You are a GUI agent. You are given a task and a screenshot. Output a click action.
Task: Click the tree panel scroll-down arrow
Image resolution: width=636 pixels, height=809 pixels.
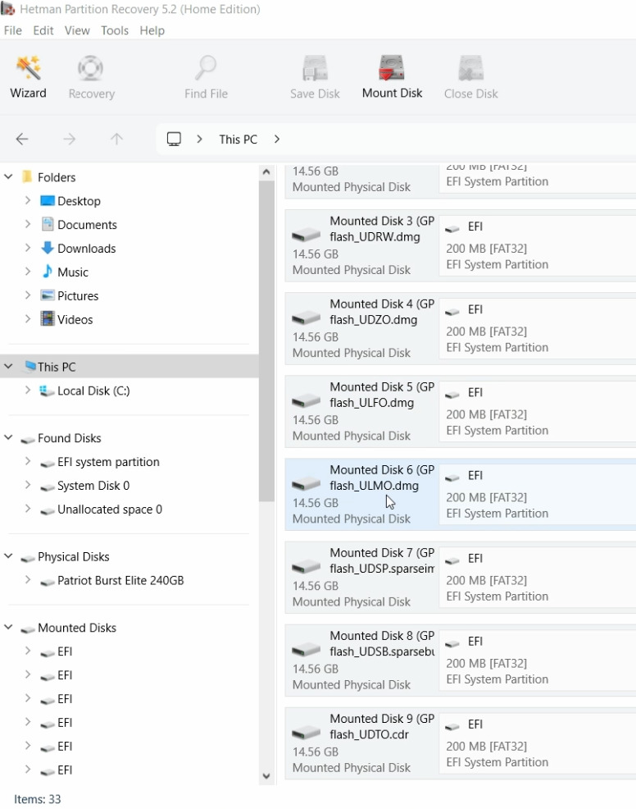(266, 775)
